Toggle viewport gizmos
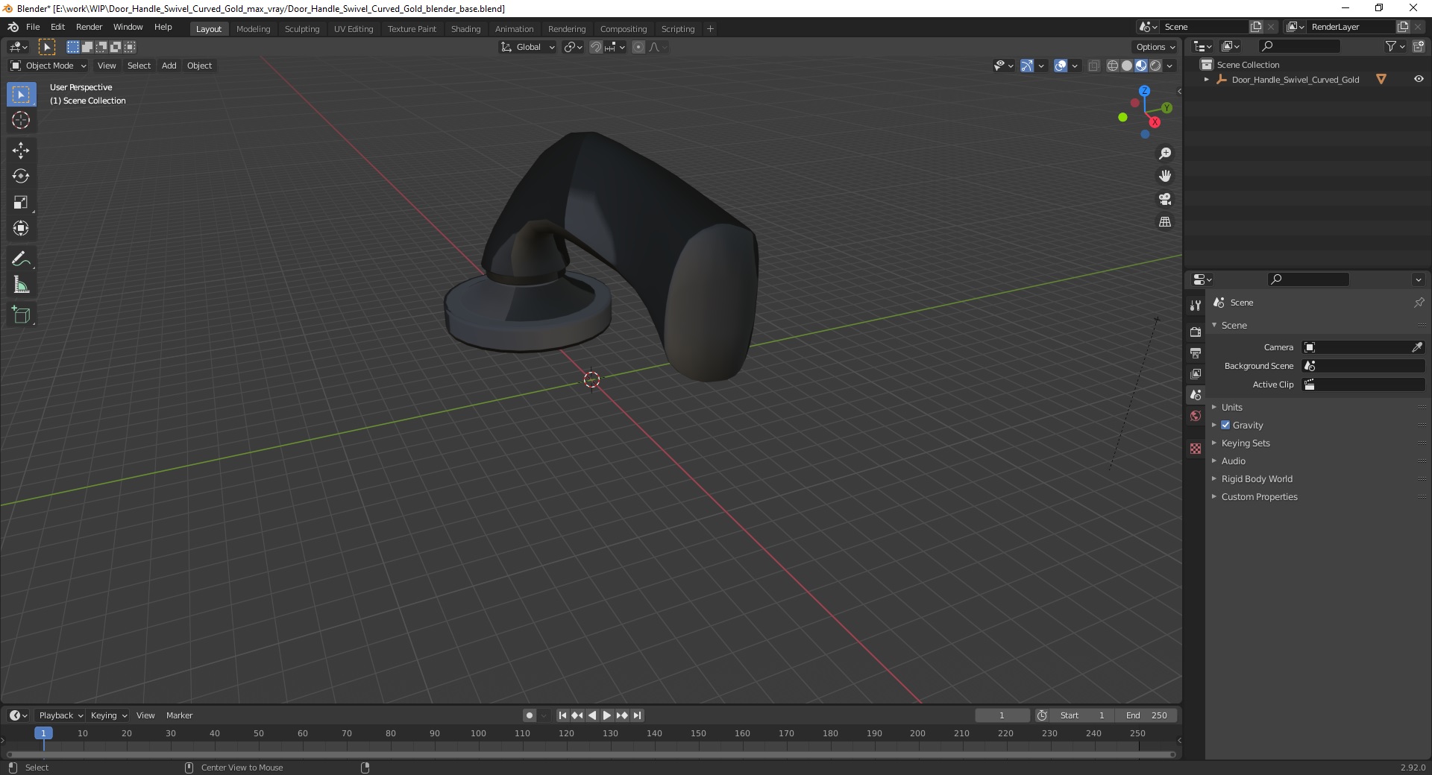This screenshot has width=1432, height=775. 1027,66
